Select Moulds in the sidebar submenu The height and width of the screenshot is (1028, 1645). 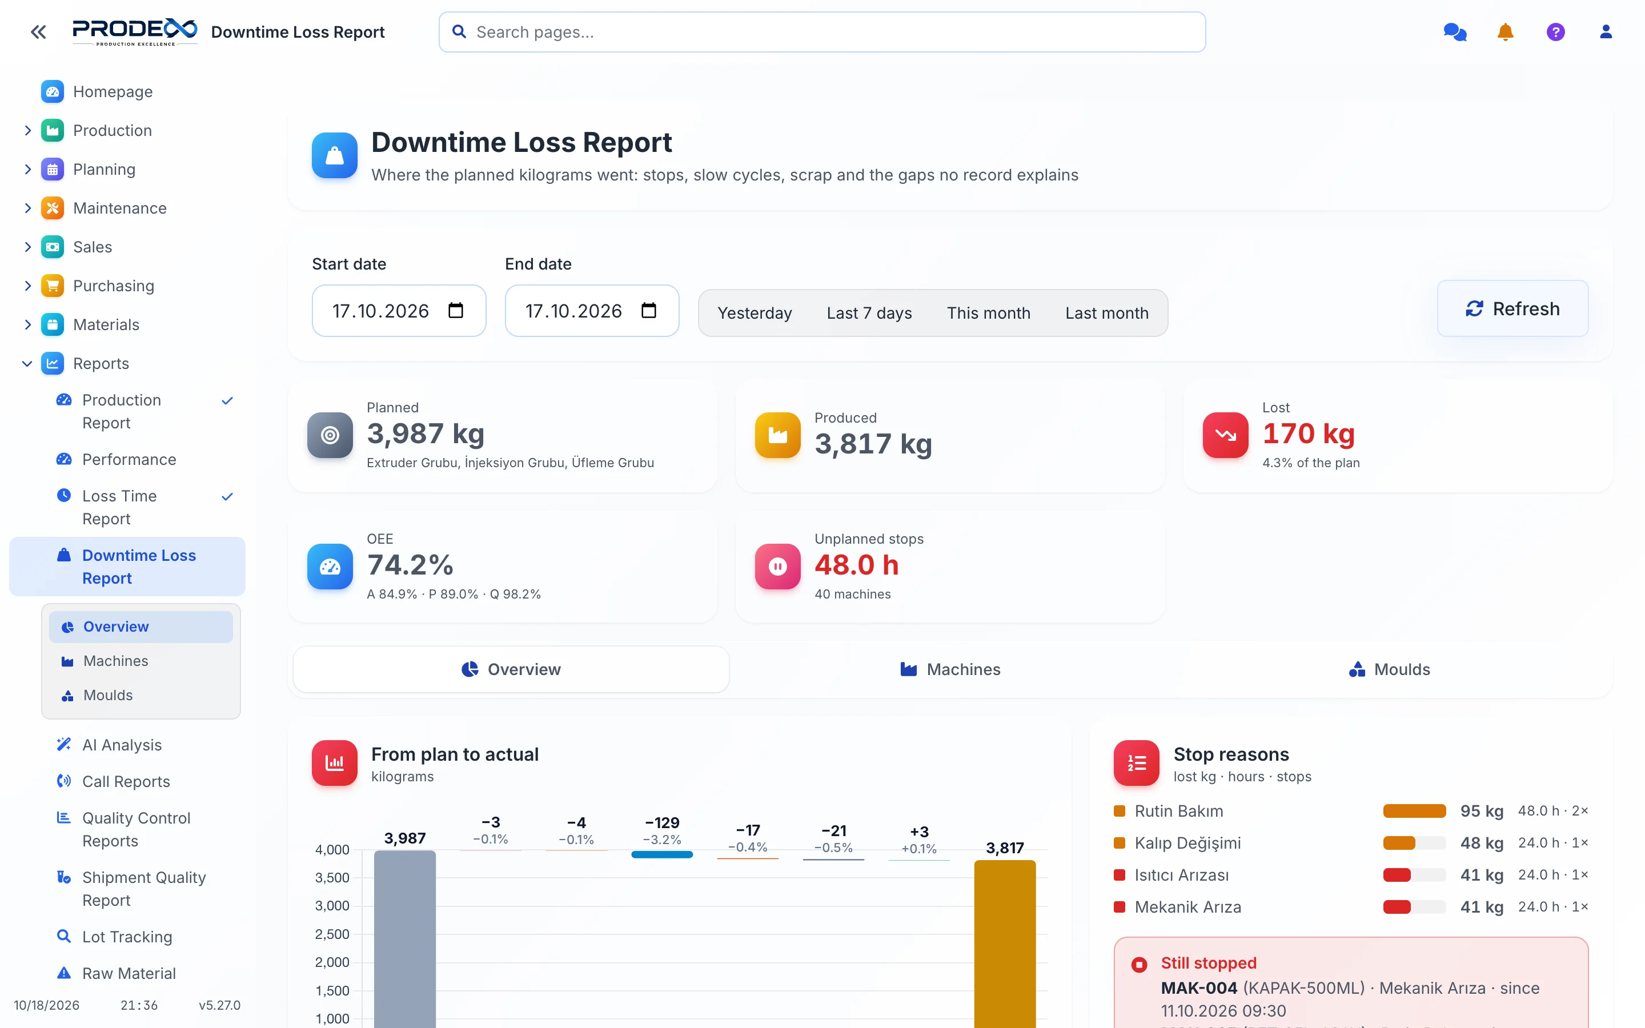(141, 695)
